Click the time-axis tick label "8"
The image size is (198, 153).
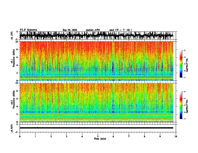click(144, 136)
